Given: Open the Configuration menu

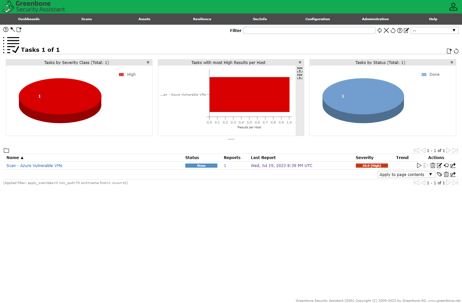Looking at the screenshot, I should (x=317, y=19).
